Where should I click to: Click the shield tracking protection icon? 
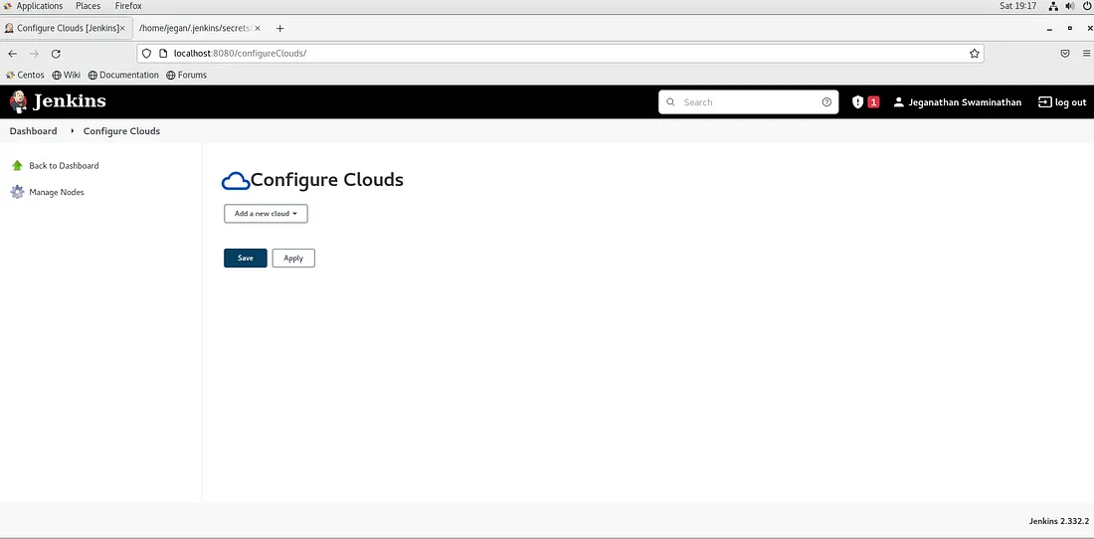[146, 53]
